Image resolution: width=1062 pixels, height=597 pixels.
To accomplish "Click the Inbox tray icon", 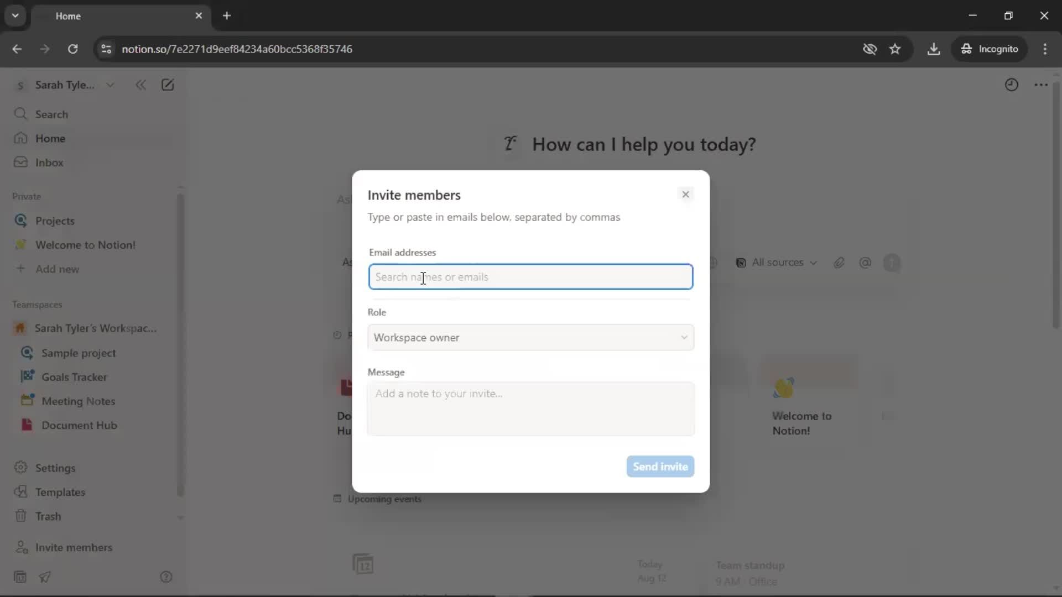I will coord(20,163).
